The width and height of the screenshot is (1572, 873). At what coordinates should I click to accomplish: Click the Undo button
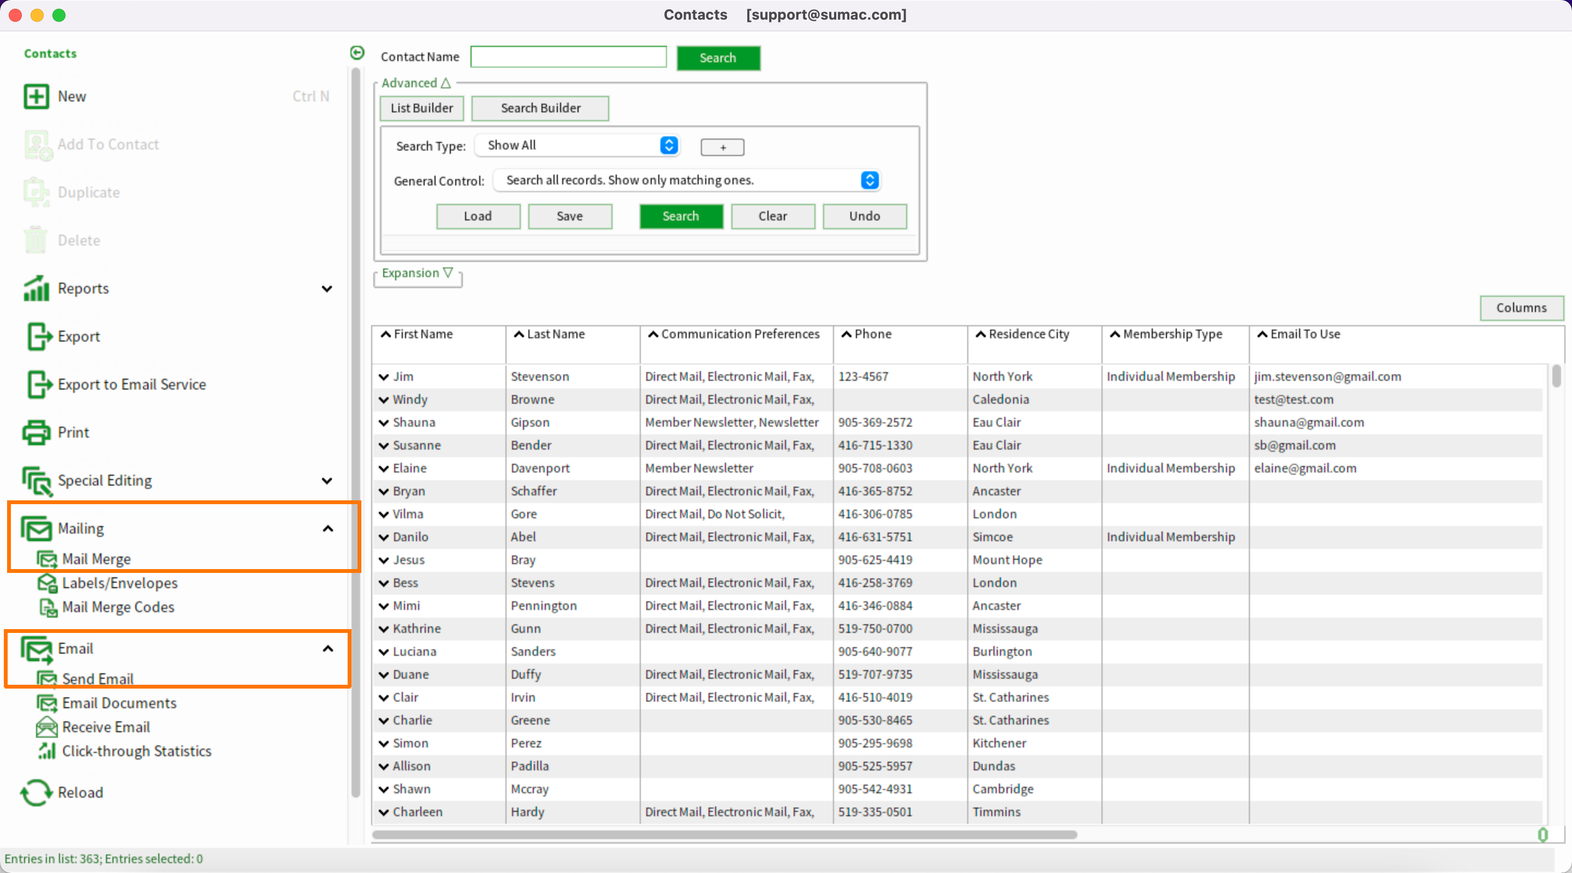click(864, 216)
